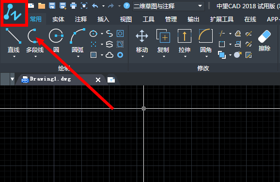280x182 pixels.
Task: Select the ellipse tool in draw panel
Action: 93,33
